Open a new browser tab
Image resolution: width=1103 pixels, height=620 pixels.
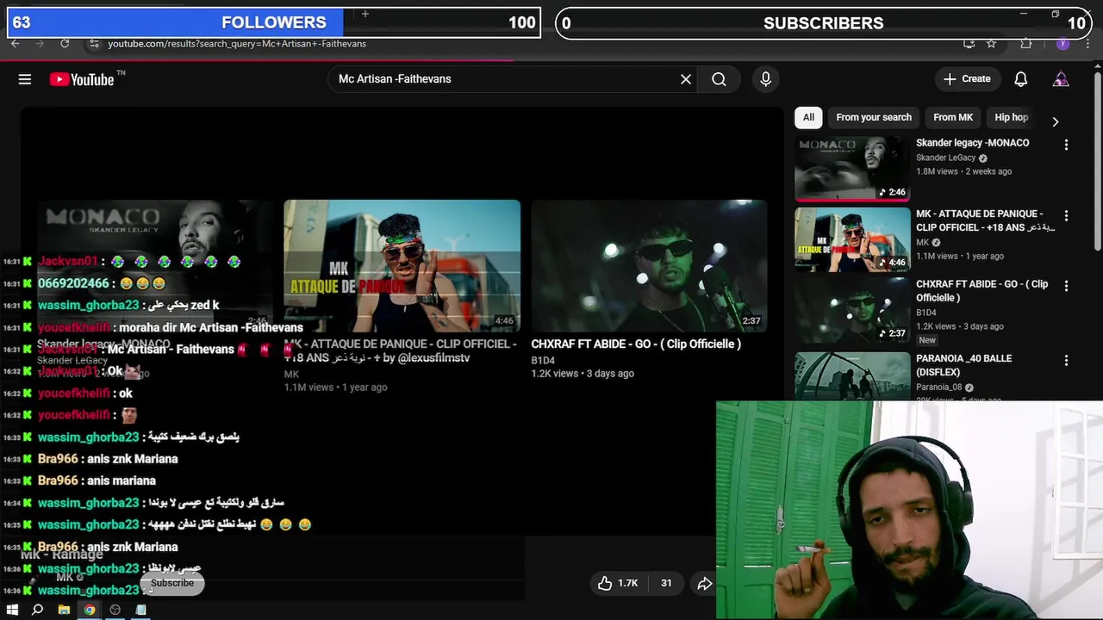pos(365,14)
